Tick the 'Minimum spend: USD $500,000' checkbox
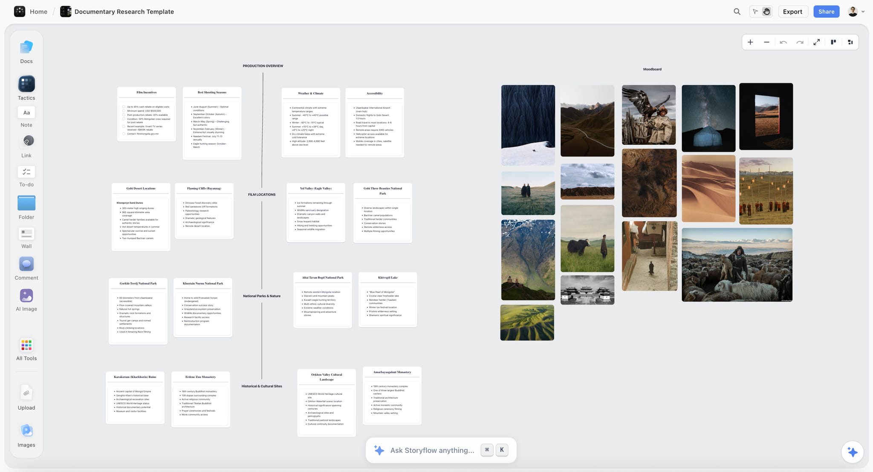 tap(124, 111)
